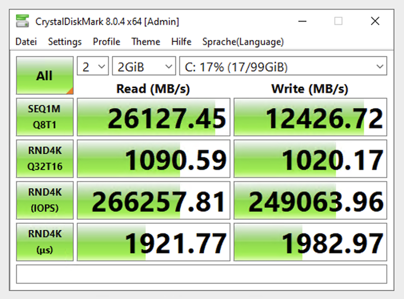Run the RND4K (µs) test
The width and height of the screenshot is (404, 299).
pyautogui.click(x=44, y=242)
